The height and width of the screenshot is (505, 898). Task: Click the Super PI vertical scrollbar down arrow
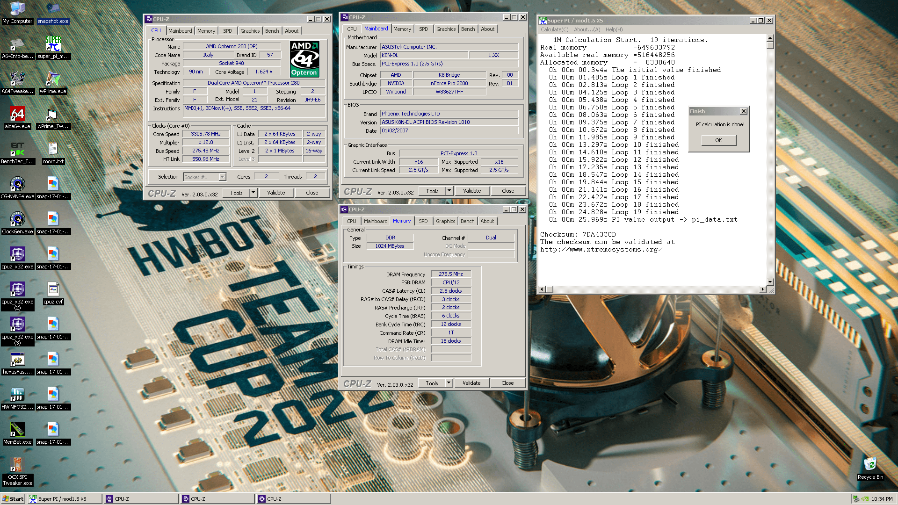click(x=770, y=282)
